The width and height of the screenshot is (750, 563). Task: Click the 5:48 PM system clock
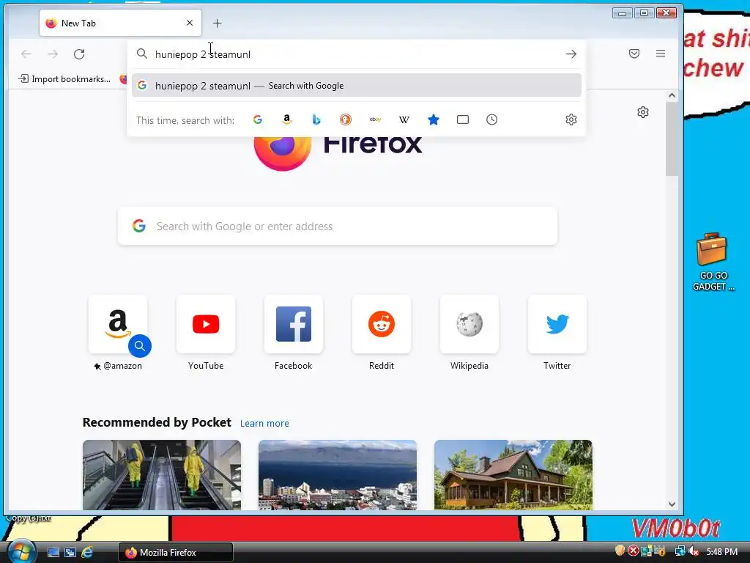click(721, 552)
